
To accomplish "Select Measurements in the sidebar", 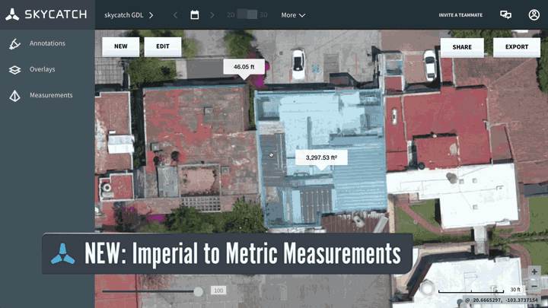I will (51, 95).
